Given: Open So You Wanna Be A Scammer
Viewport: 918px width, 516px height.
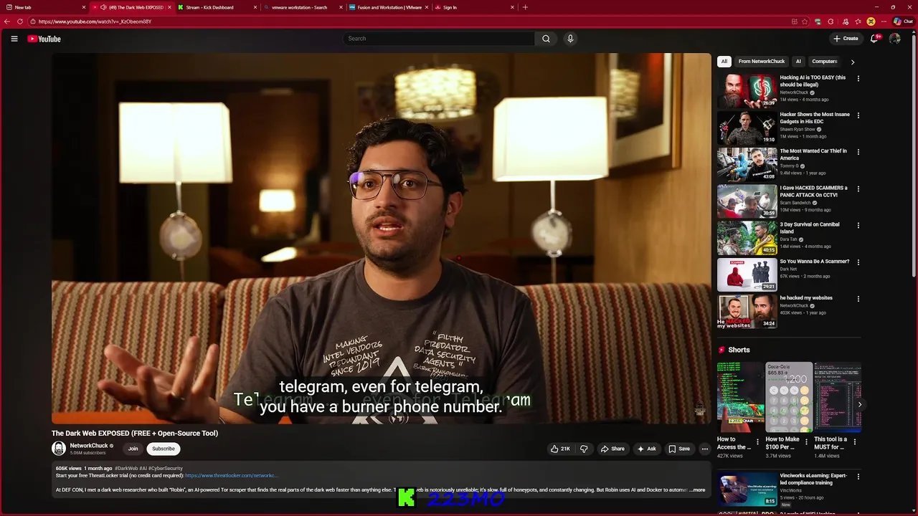Looking at the screenshot, I should (x=815, y=262).
